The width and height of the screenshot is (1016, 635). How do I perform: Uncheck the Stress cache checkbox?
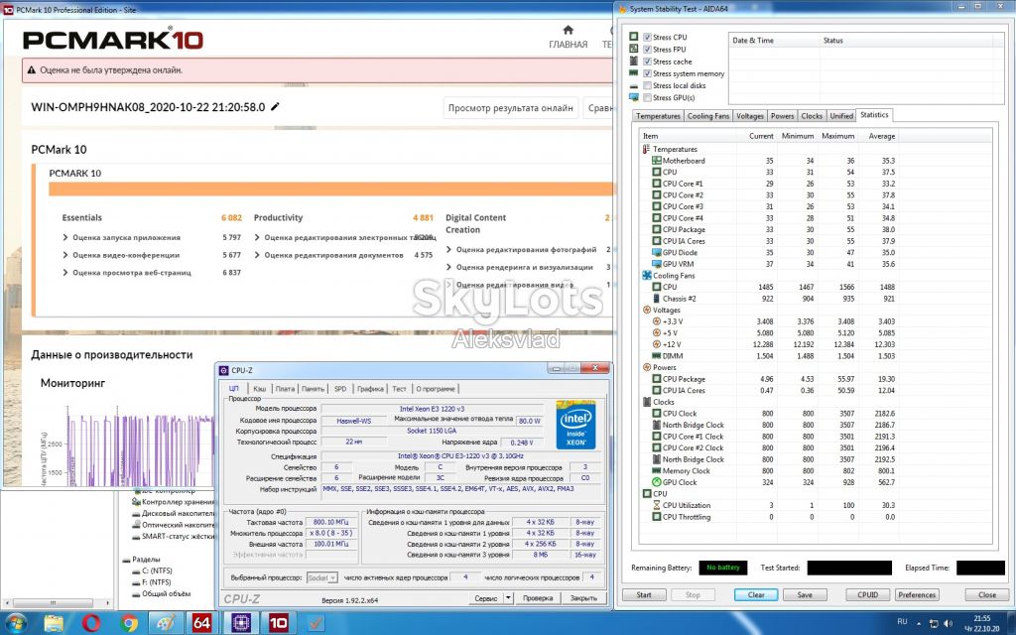coord(647,62)
